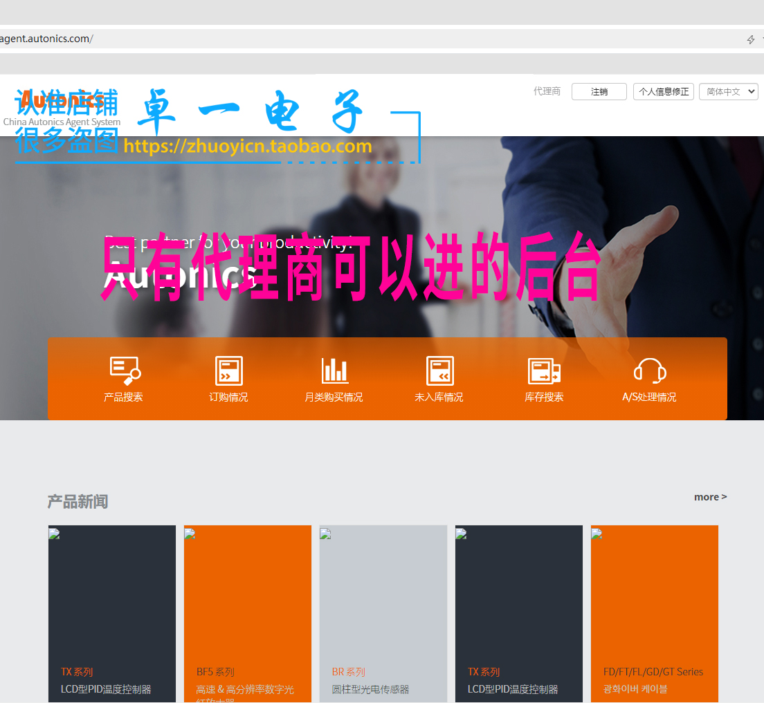764x703 pixels.
Task: Click the 个人信息修正 button
Action: coord(663,91)
